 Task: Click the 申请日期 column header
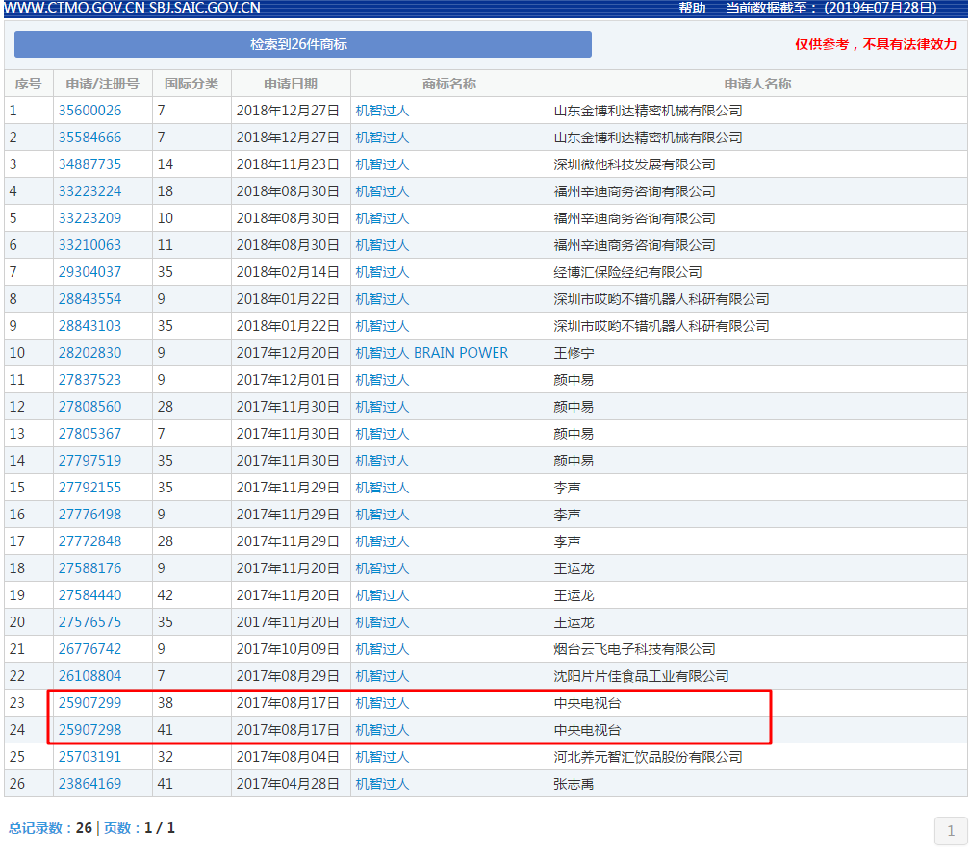click(x=291, y=84)
